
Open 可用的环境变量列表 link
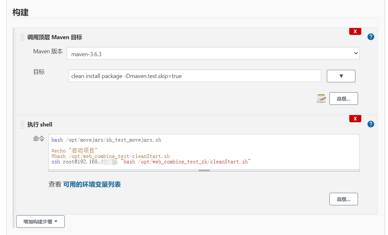click(92, 184)
